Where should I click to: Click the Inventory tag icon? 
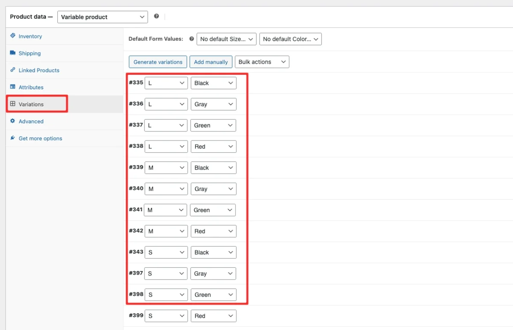(x=13, y=36)
